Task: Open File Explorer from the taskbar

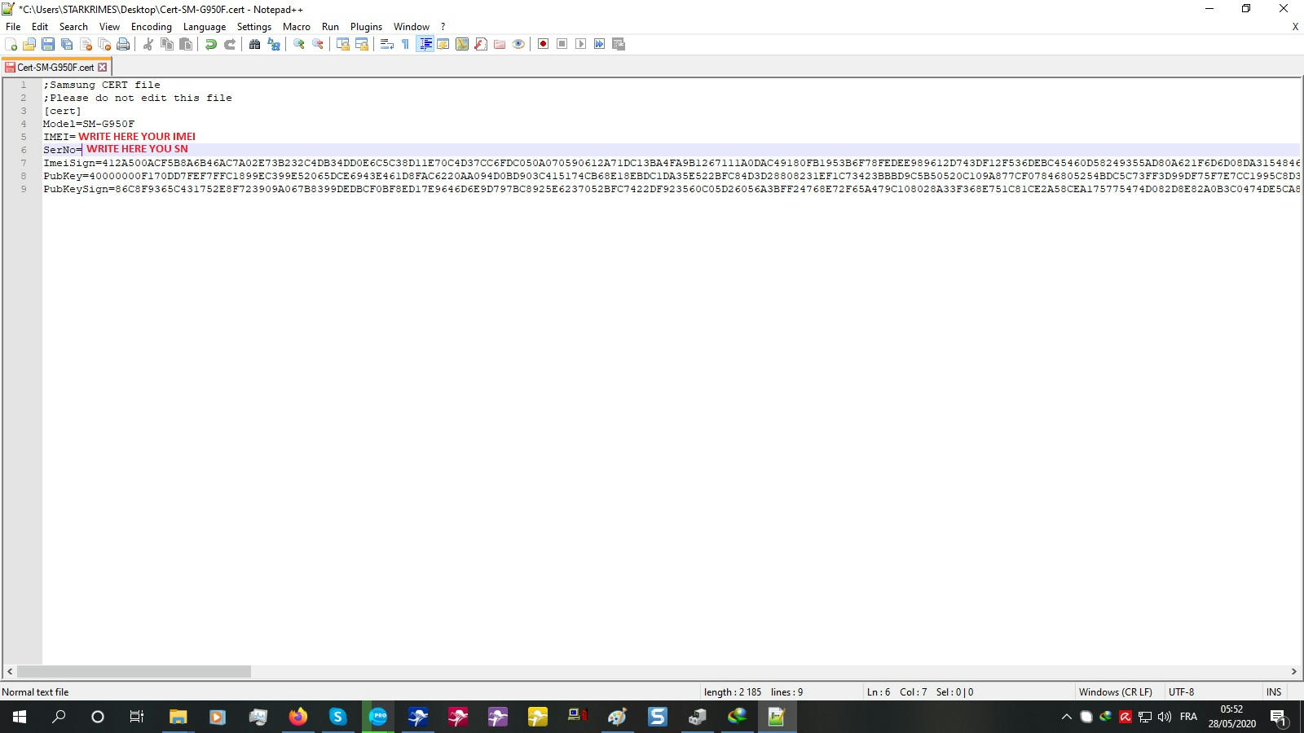Action: point(178,717)
